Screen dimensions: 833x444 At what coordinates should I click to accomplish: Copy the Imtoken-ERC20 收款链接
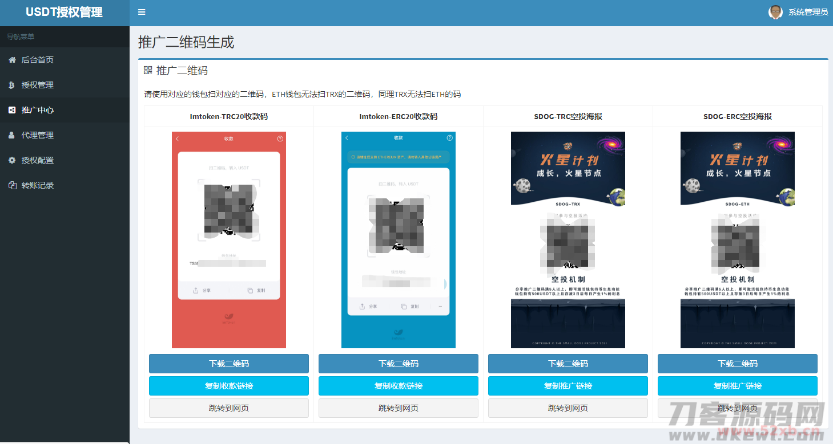[x=398, y=386]
